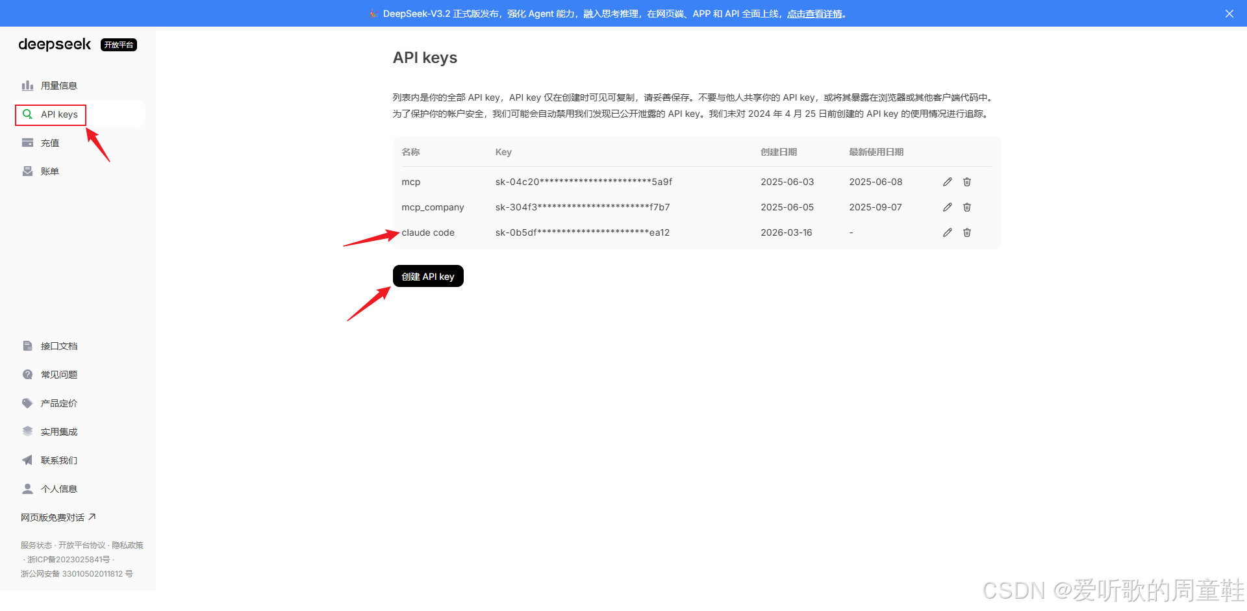Go to 充值 recharge page
Image resolution: width=1247 pixels, height=611 pixels.
coord(50,143)
